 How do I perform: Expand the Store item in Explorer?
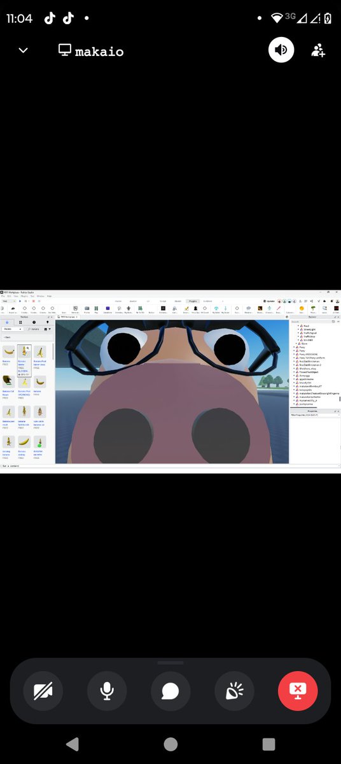click(298, 344)
